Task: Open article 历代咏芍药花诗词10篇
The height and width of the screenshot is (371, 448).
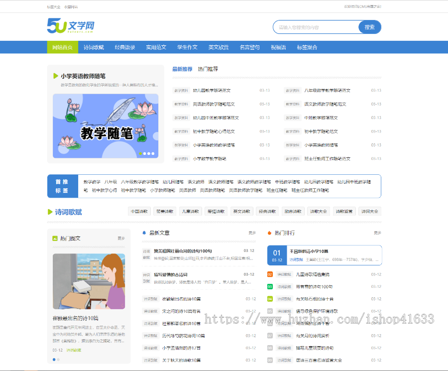Action: (x=183, y=336)
